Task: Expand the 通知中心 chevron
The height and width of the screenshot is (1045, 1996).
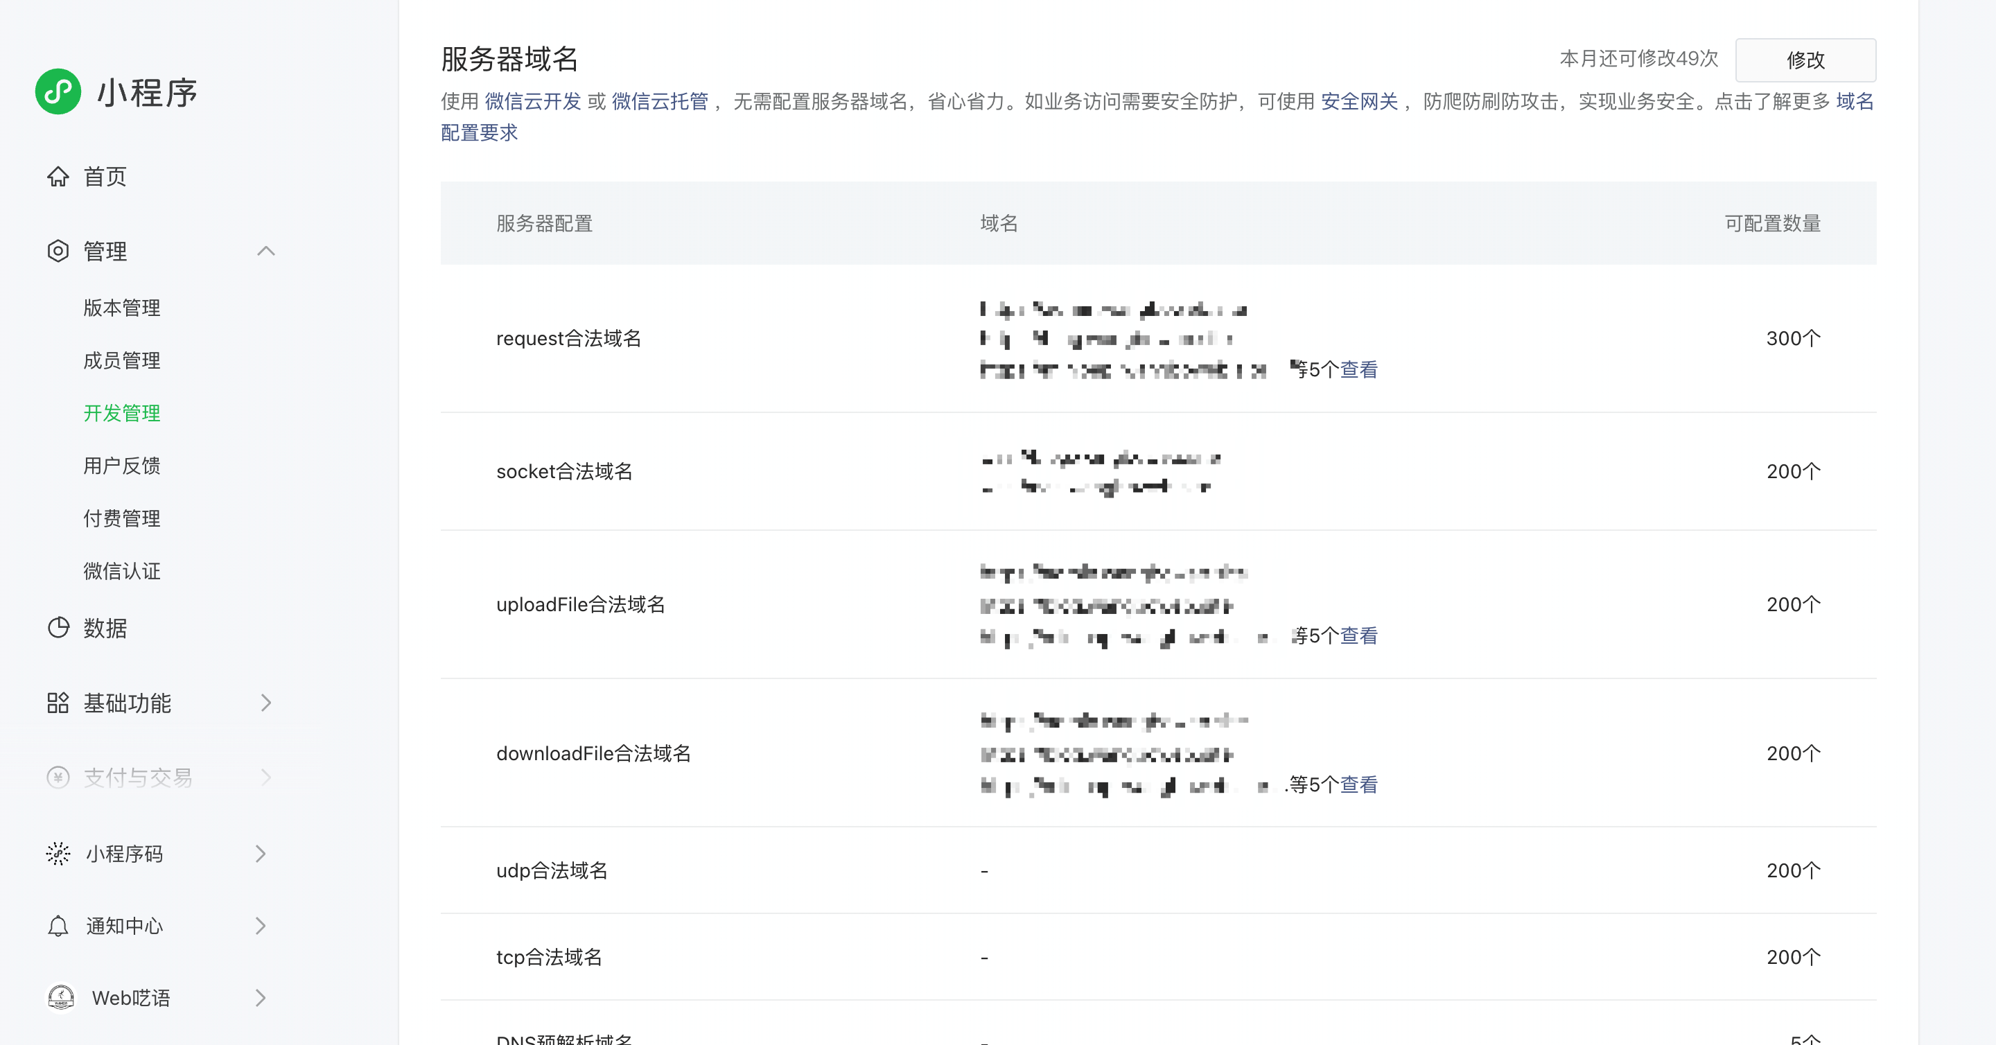Action: (261, 926)
